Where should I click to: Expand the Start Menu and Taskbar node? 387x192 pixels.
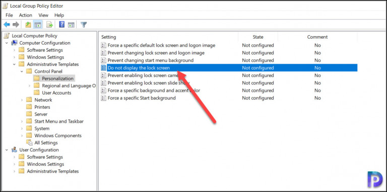(22, 122)
